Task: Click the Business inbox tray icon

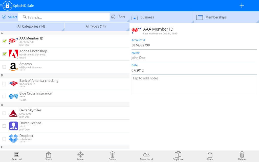Action: point(135,17)
